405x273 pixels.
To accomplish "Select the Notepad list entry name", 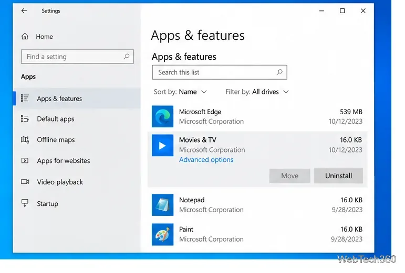I will tap(192, 200).
